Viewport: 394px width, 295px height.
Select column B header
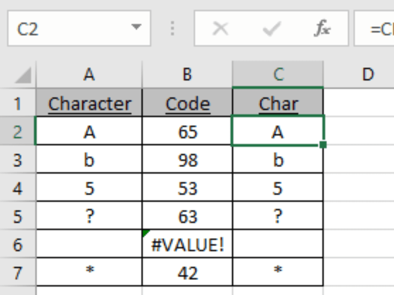(187, 75)
